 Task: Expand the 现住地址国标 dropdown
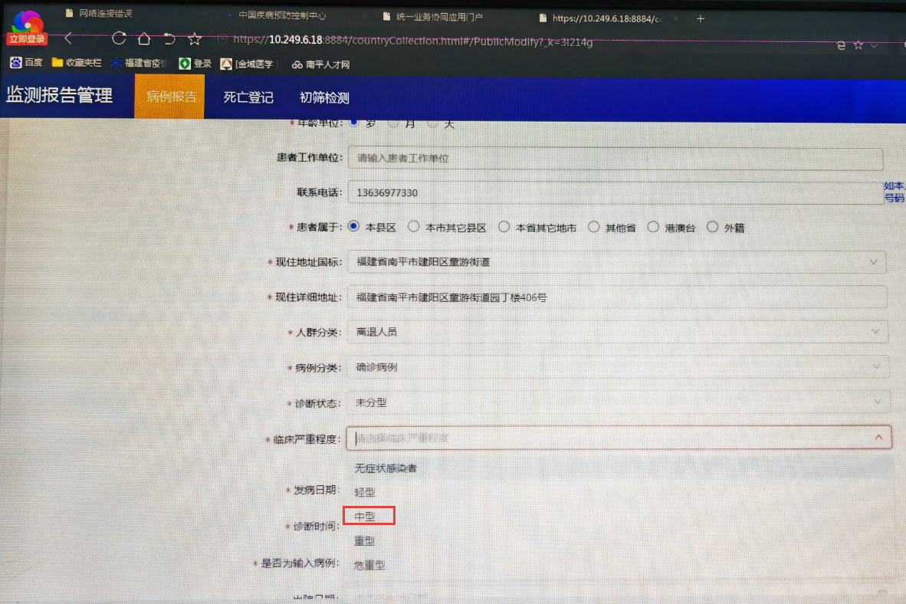click(x=873, y=262)
